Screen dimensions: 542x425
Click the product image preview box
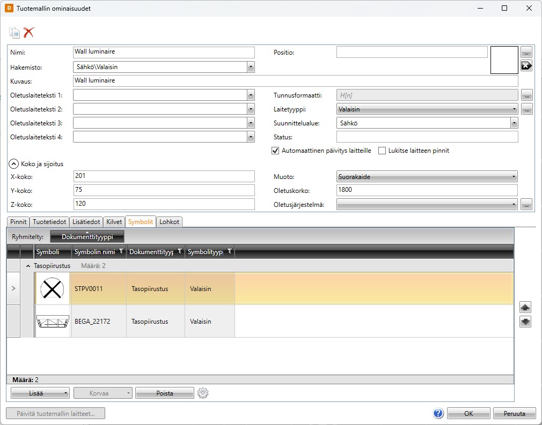(504, 60)
